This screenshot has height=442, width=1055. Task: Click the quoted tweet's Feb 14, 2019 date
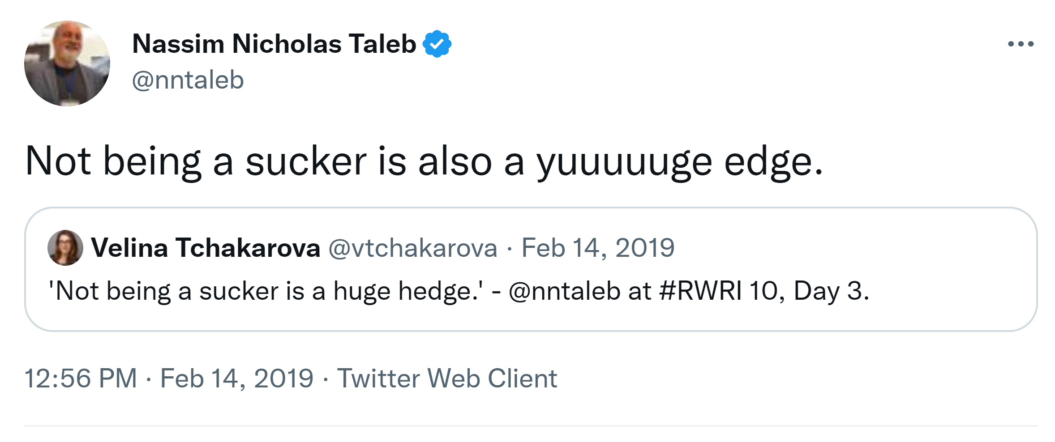click(598, 248)
